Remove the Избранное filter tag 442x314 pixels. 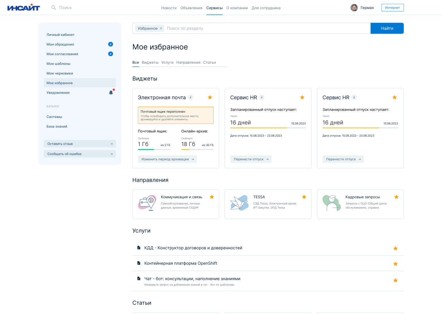tap(161, 29)
